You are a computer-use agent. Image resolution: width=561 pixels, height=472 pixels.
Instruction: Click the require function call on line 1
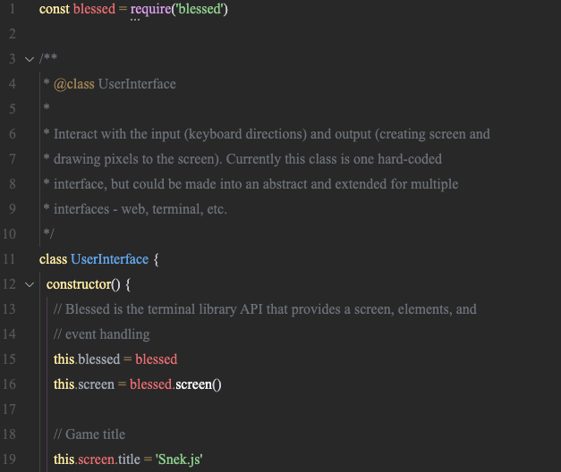[x=150, y=9]
